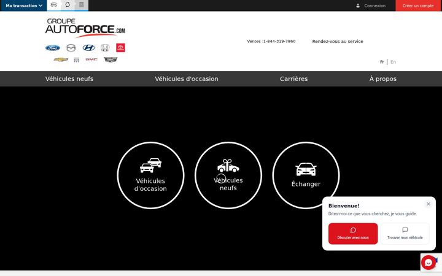Click the red Toyota brand logo
Viewport: 442px width, 276px height.
(120, 48)
